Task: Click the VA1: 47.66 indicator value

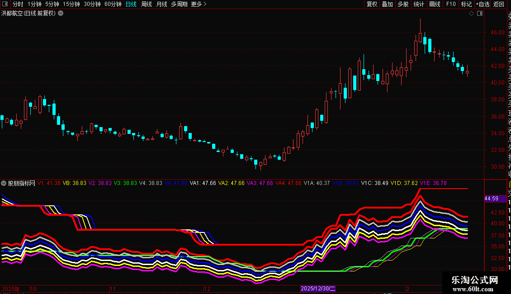Action: pyautogui.click(x=203, y=183)
